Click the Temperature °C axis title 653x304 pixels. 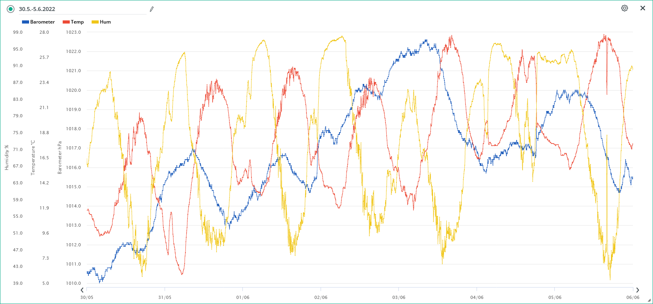click(33, 158)
